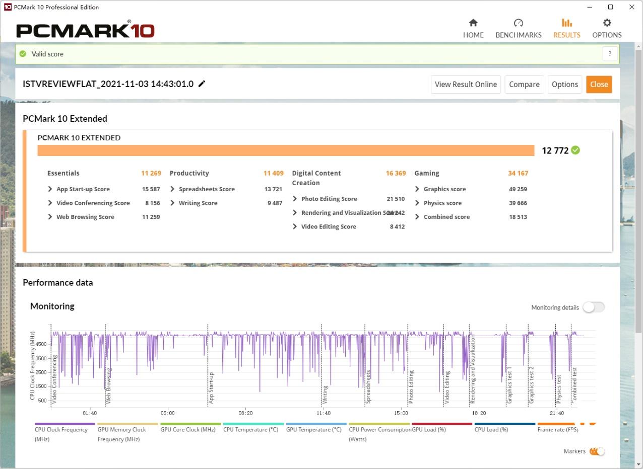This screenshot has width=643, height=469.
Task: Click the Compare button
Action: pos(524,85)
